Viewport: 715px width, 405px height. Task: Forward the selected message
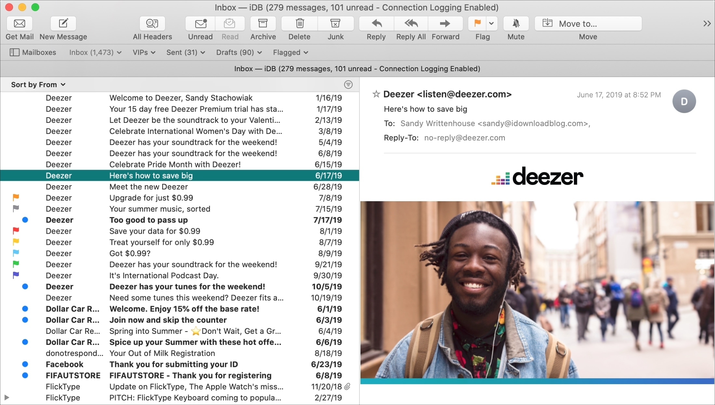pyautogui.click(x=445, y=23)
